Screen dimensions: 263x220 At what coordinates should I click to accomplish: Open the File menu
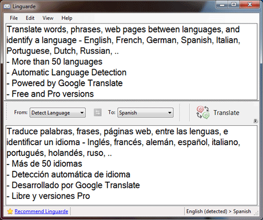click(14, 18)
